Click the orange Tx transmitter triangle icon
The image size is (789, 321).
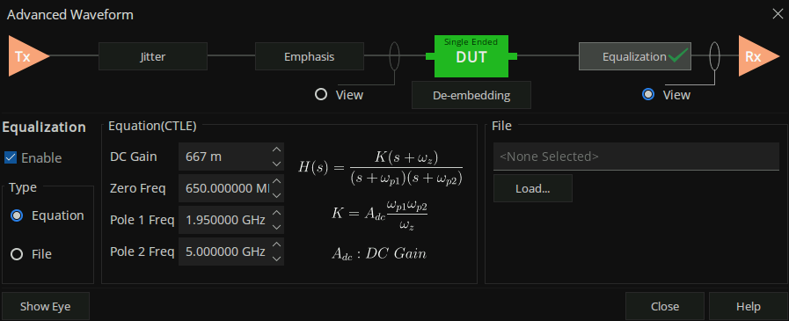pyautogui.click(x=26, y=56)
